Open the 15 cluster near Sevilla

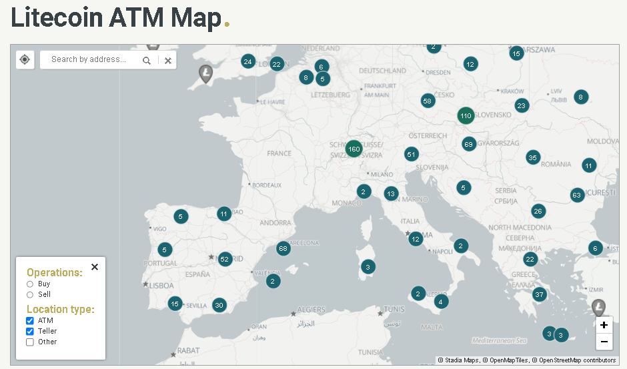point(175,304)
